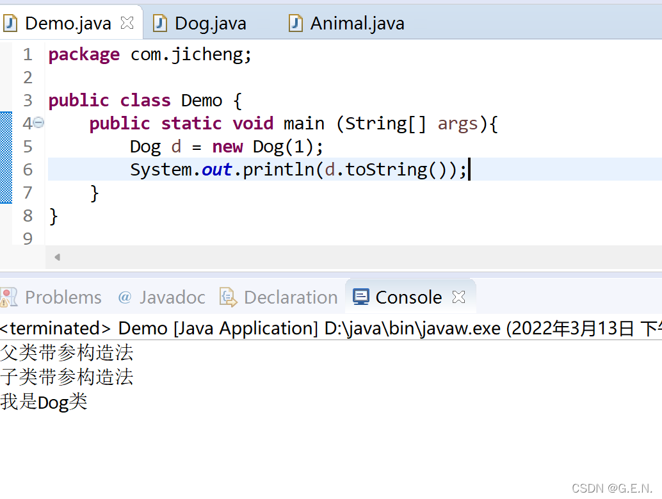Click the Dog.java file icon

[x=160, y=23]
